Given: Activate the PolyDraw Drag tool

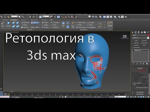Looking at the screenshot, I should point(2,24).
